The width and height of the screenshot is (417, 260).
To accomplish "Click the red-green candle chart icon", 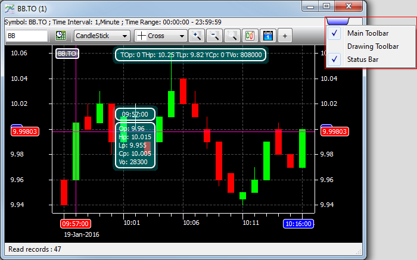I will coord(250,36).
